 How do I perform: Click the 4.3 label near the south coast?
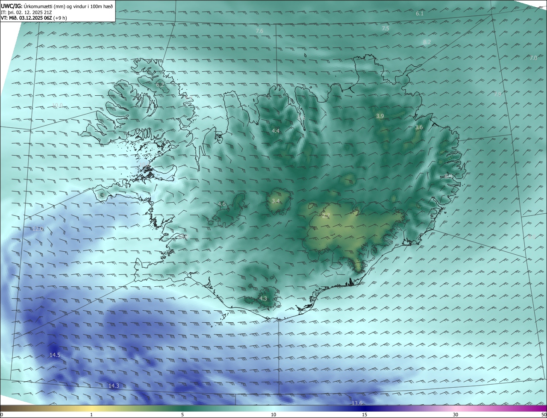point(263,298)
